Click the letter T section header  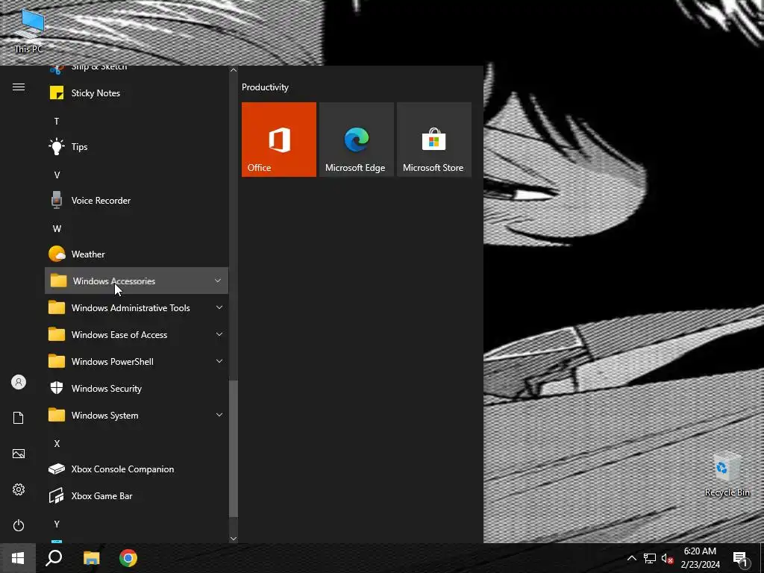57,122
